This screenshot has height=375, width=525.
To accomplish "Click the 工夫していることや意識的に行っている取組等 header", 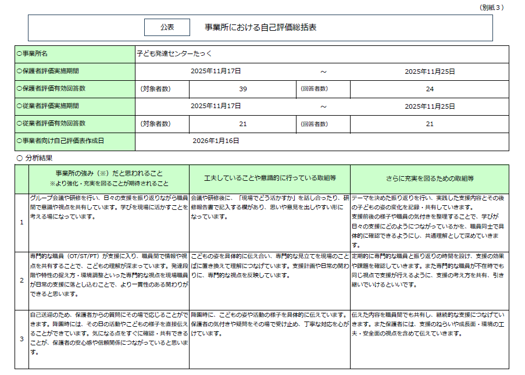I will 269,178.
